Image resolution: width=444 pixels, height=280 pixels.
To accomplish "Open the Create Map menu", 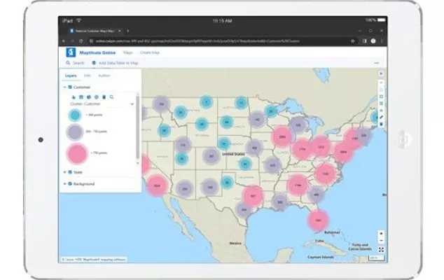I will [150, 52].
